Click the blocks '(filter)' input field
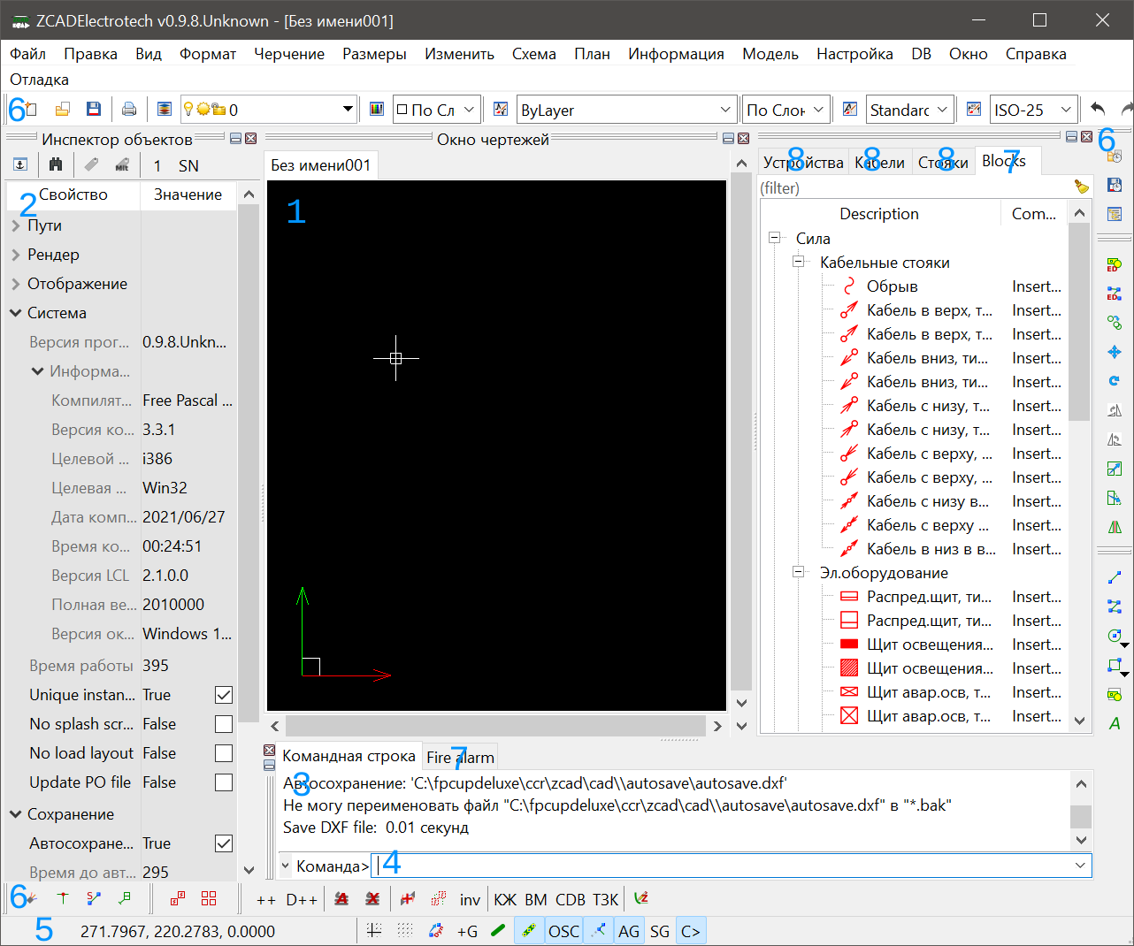 click(x=915, y=187)
